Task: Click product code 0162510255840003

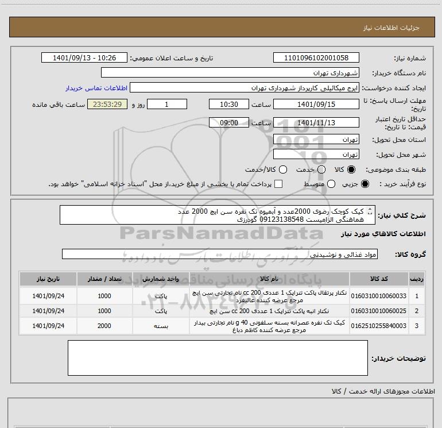Action: pos(379,326)
